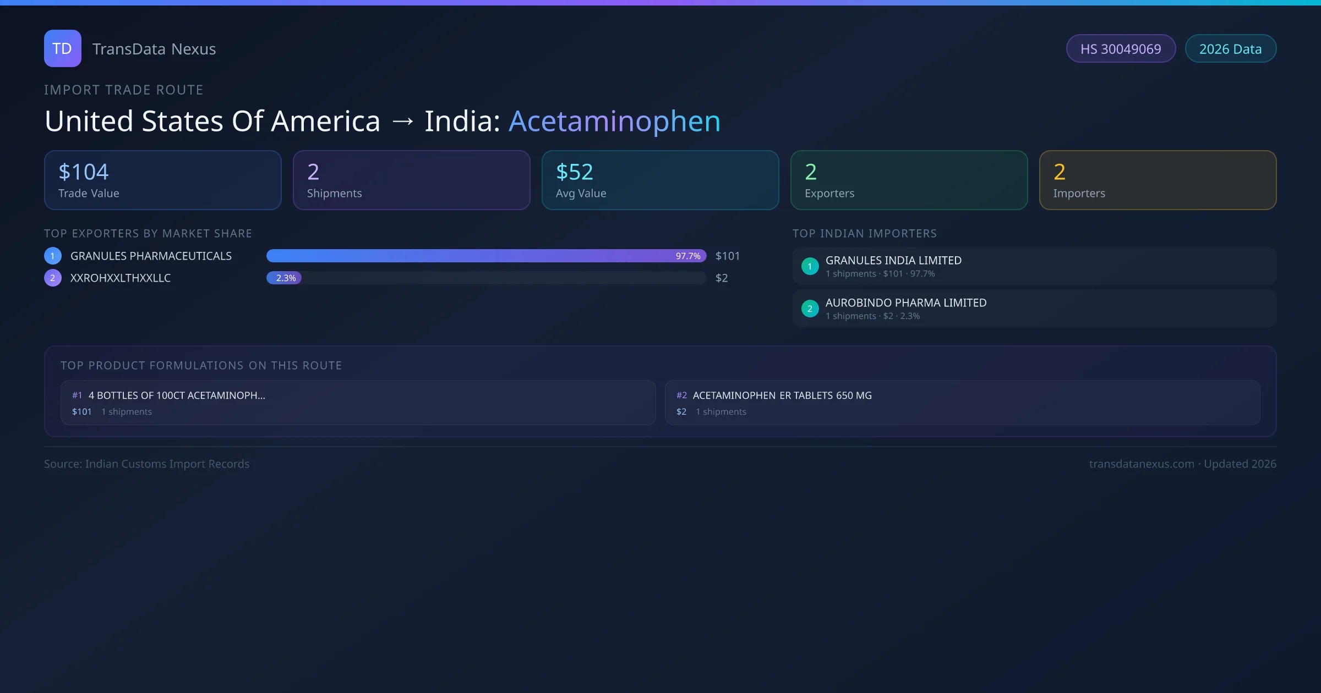Image resolution: width=1321 pixels, height=693 pixels.
Task: Click the $104 Trade Value card
Action: point(162,180)
